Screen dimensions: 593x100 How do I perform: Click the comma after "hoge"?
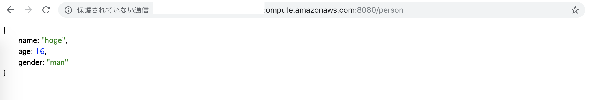click(x=67, y=42)
